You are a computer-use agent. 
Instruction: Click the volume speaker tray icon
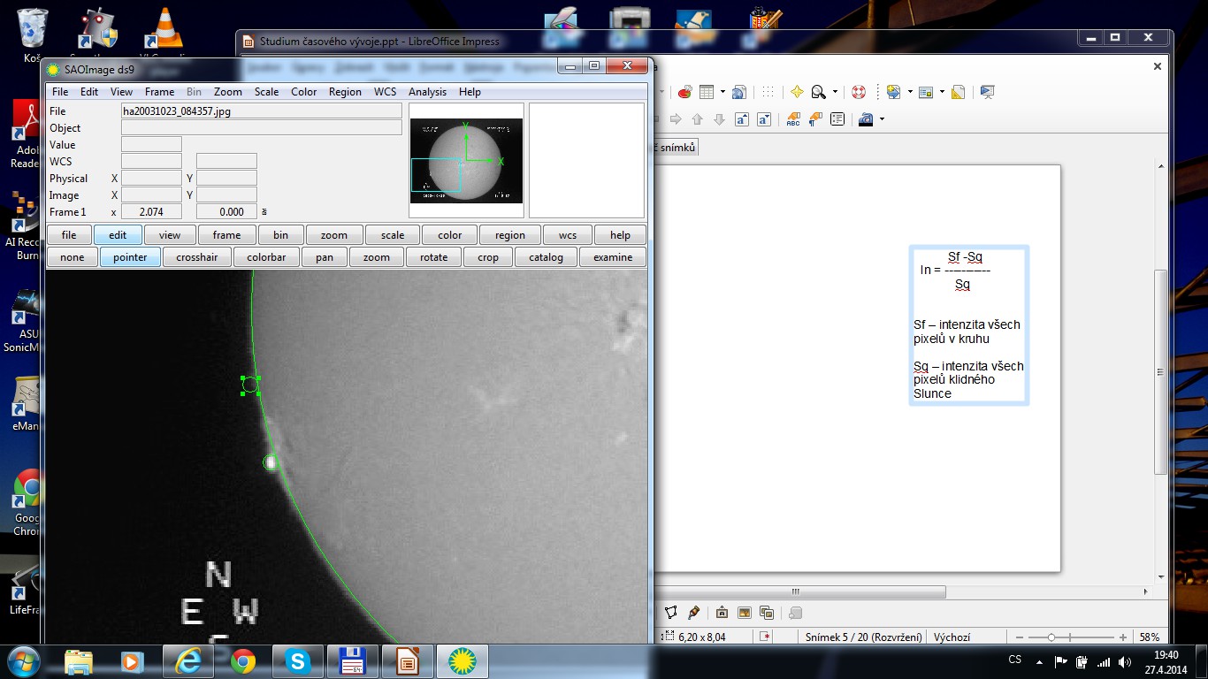pos(1124,661)
